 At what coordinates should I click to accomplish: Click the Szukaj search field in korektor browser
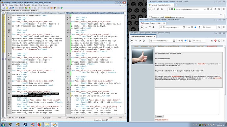(x=199, y=41)
